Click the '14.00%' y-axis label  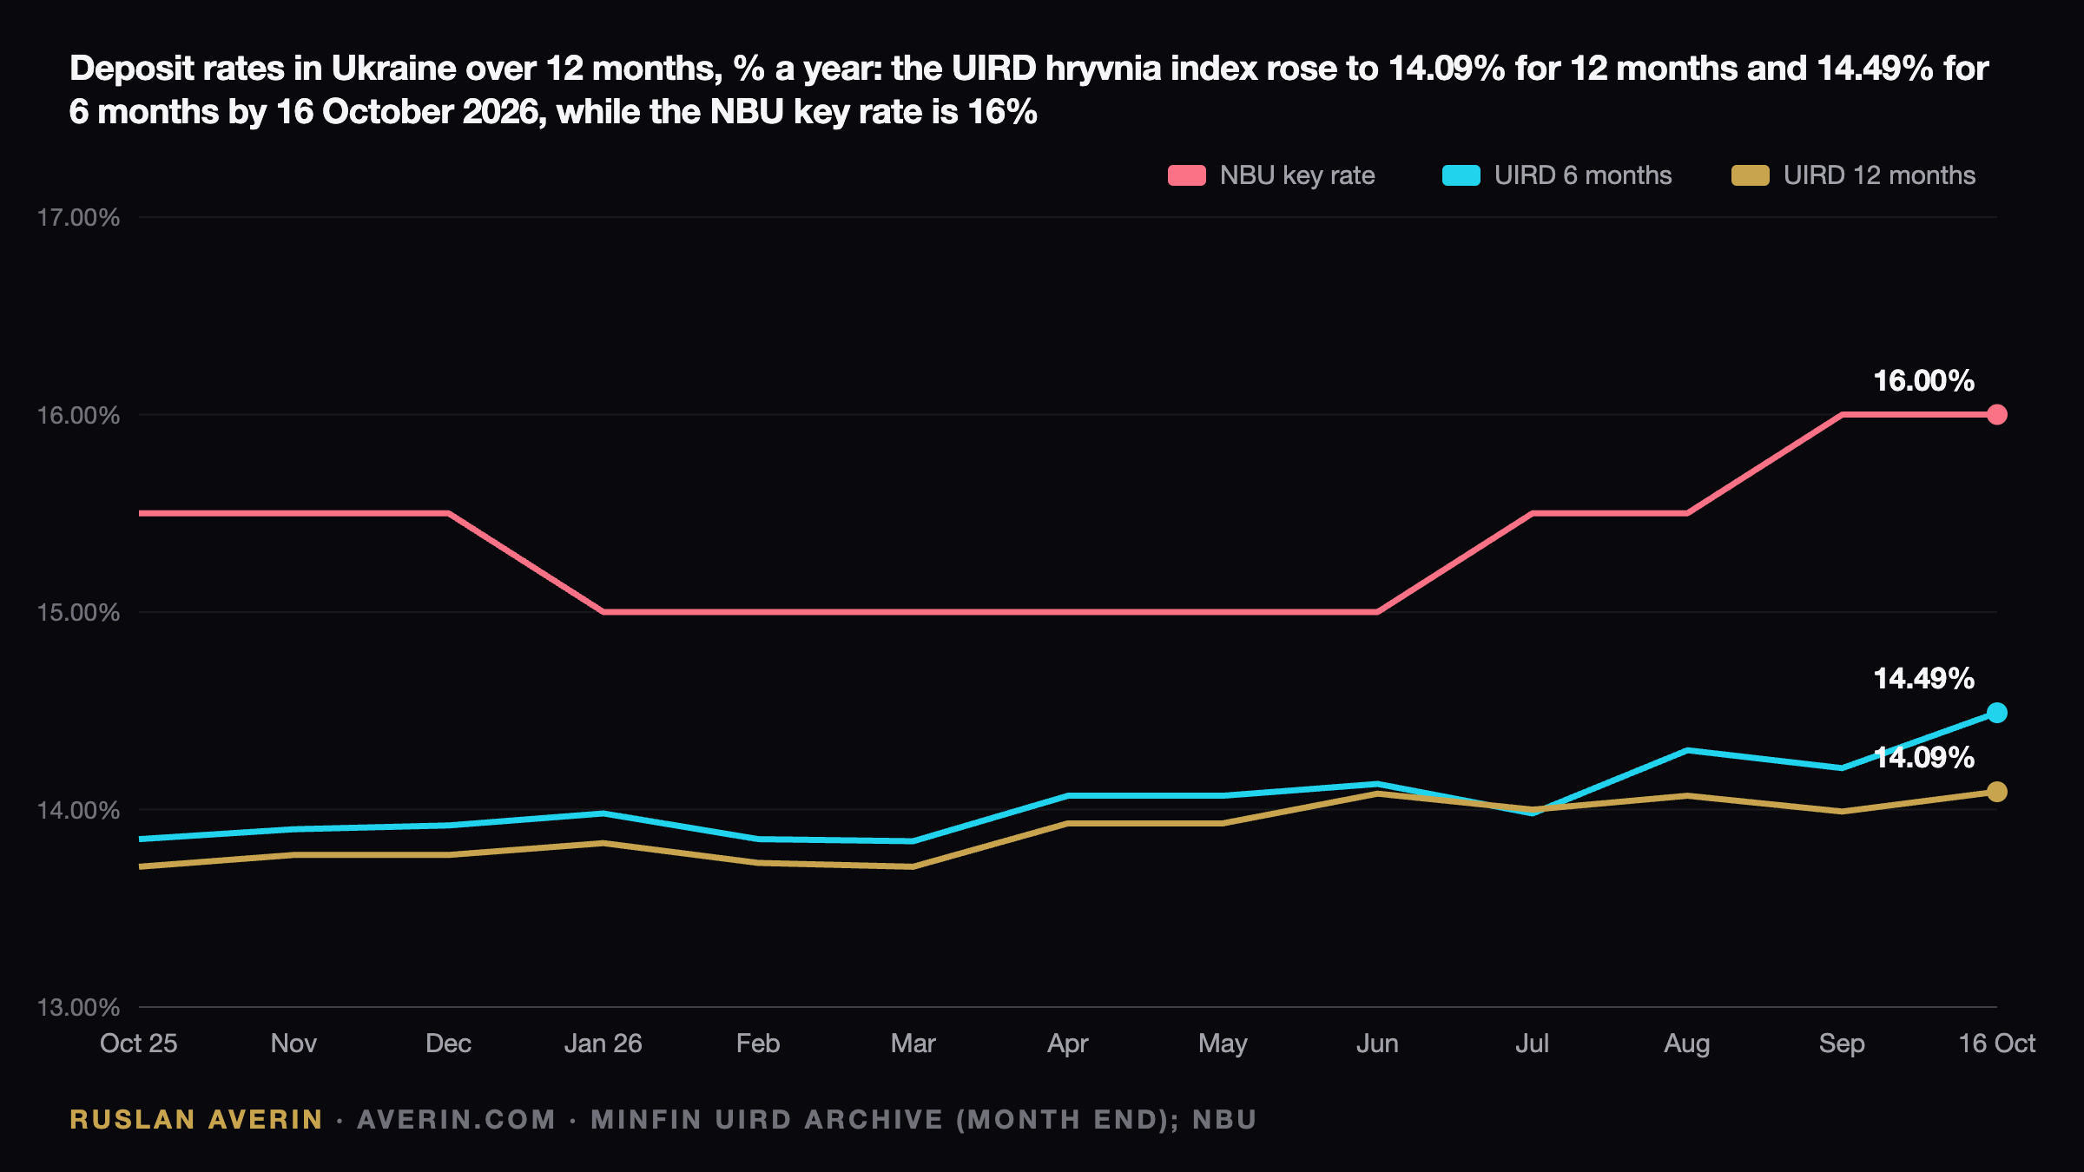click(78, 810)
